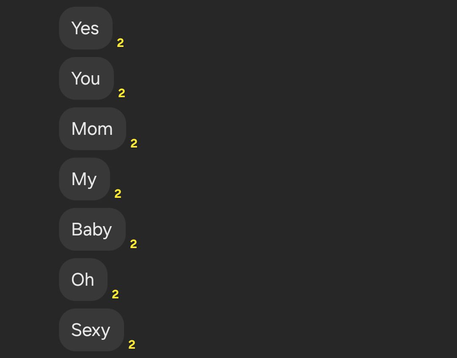Tap the yellow number next to "My"
457x358 pixels.
[118, 194]
